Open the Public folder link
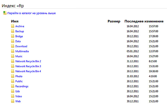The height and width of the screenshot is (107, 167). (x=19, y=81)
